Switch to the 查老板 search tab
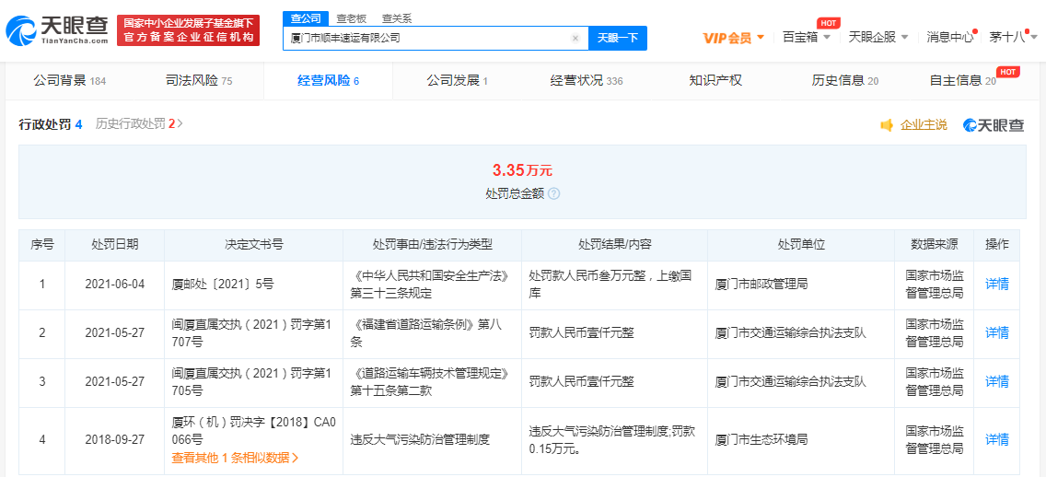The height and width of the screenshot is (477, 1046). (x=351, y=18)
